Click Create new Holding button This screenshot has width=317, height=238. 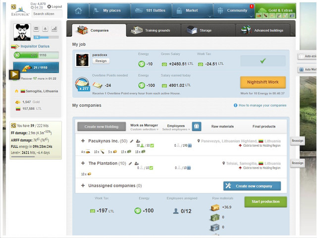(102, 126)
